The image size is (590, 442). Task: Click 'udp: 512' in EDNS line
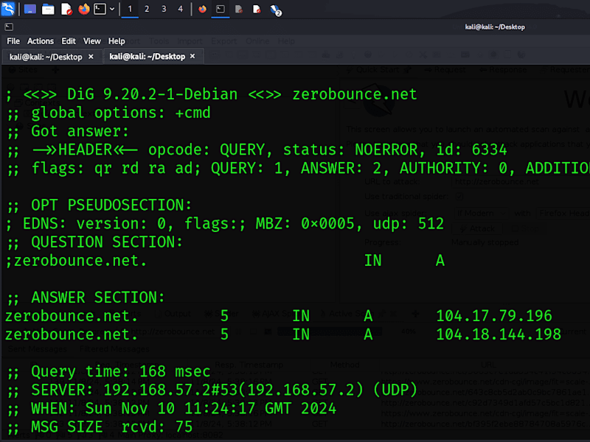point(409,224)
